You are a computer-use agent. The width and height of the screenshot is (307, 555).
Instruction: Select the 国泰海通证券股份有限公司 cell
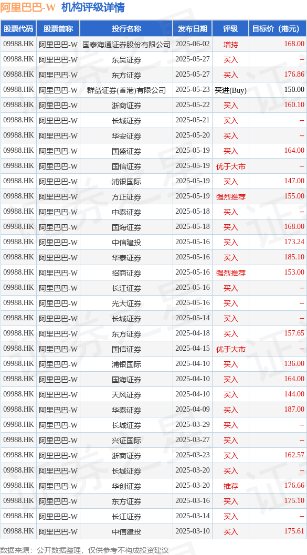(126, 44)
